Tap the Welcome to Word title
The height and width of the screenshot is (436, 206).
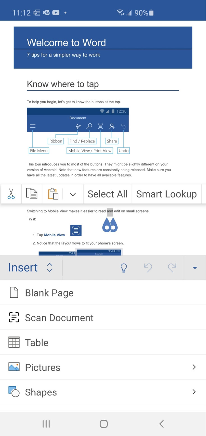[67, 43]
